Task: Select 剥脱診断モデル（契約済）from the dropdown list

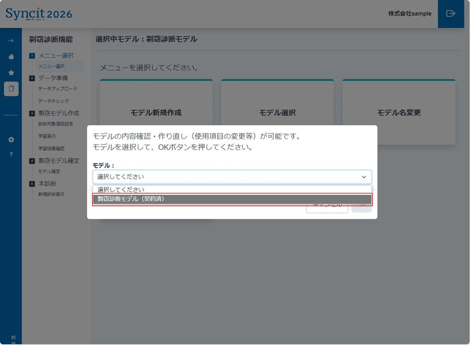Action: tap(232, 199)
